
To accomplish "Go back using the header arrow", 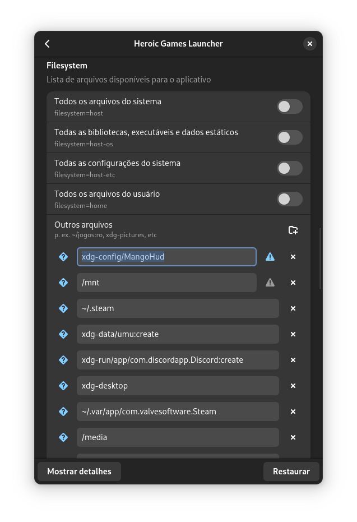I will coord(48,44).
